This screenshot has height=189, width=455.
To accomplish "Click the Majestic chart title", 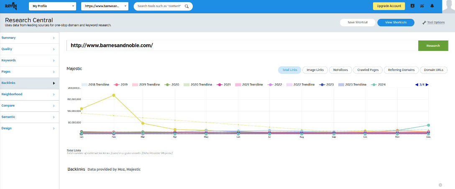I will [74, 69].
